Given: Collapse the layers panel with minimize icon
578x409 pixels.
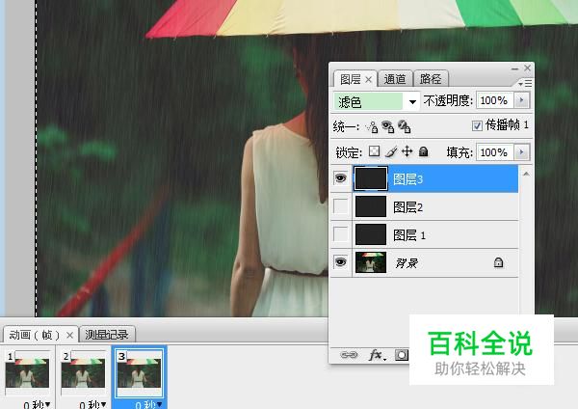Looking at the screenshot, I should (515, 68).
